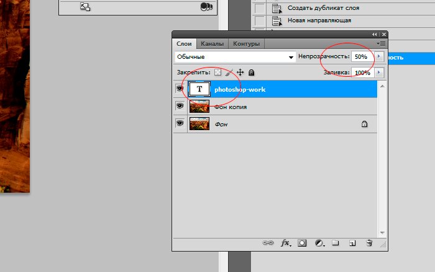Click the resize arrows icon in top panel
Viewport: 435px width, 272px height.
tap(85, 7)
